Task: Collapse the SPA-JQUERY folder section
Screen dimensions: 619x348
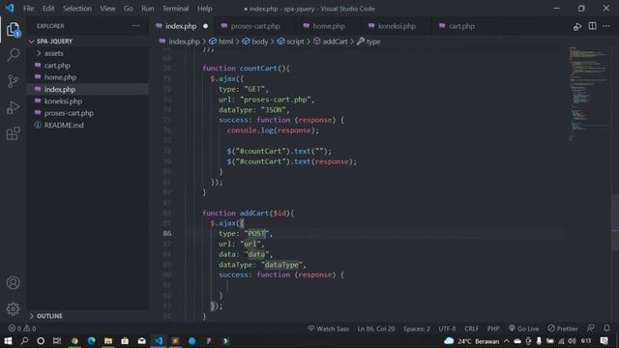Action: pyautogui.click(x=54, y=41)
